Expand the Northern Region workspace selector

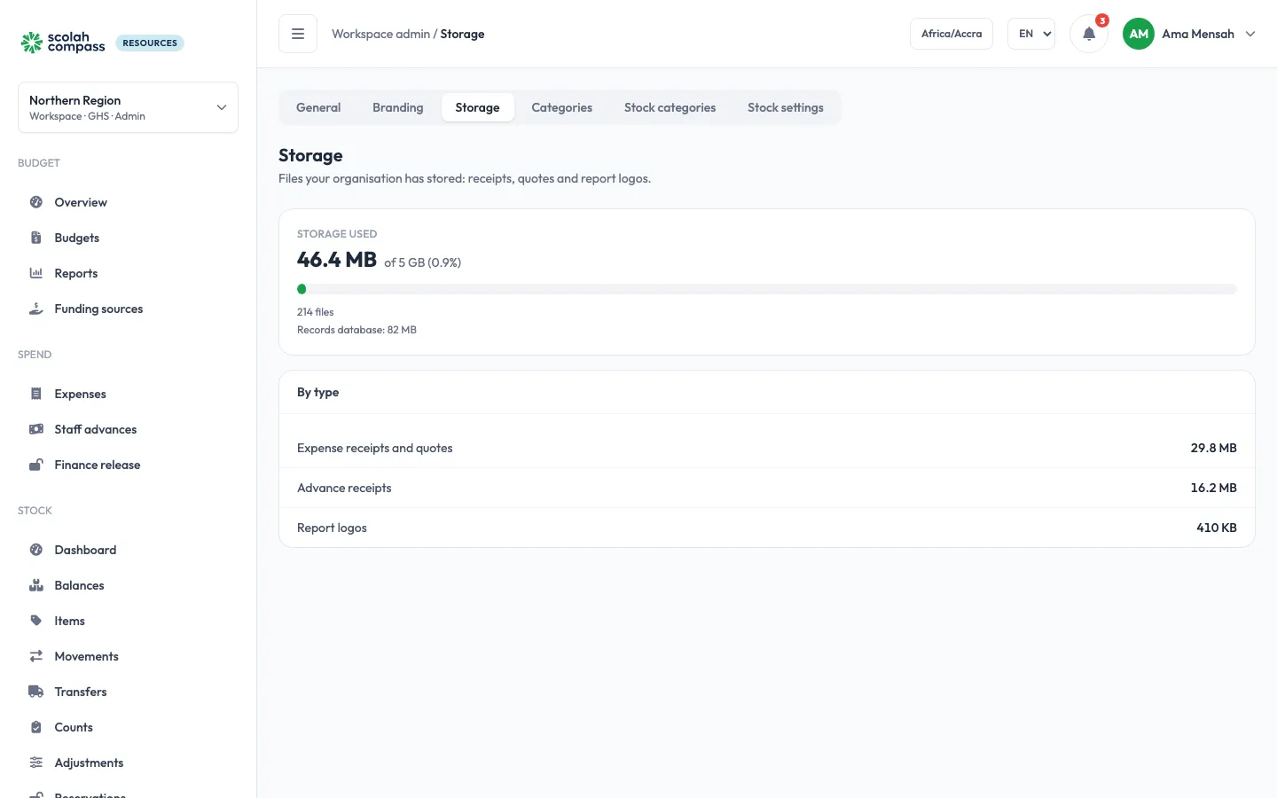128,107
